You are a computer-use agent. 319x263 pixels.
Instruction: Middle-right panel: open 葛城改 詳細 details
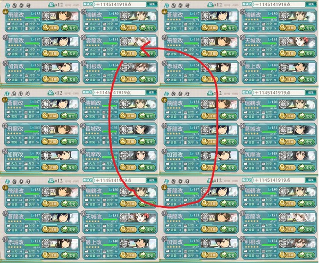point(287,142)
